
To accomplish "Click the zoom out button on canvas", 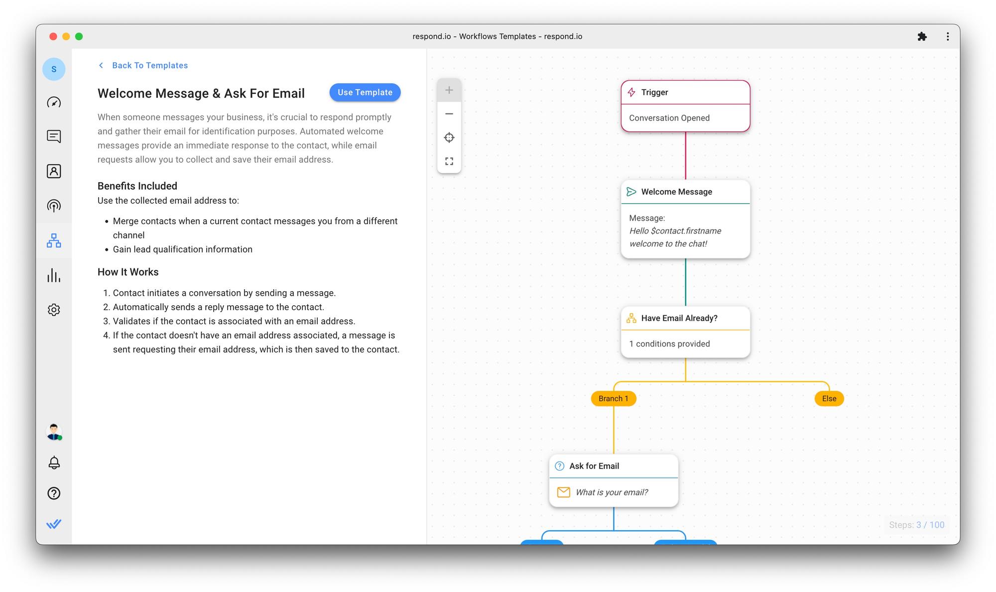I will point(449,114).
